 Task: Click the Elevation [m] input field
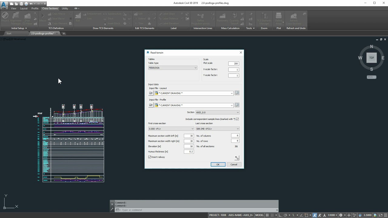(x=189, y=146)
